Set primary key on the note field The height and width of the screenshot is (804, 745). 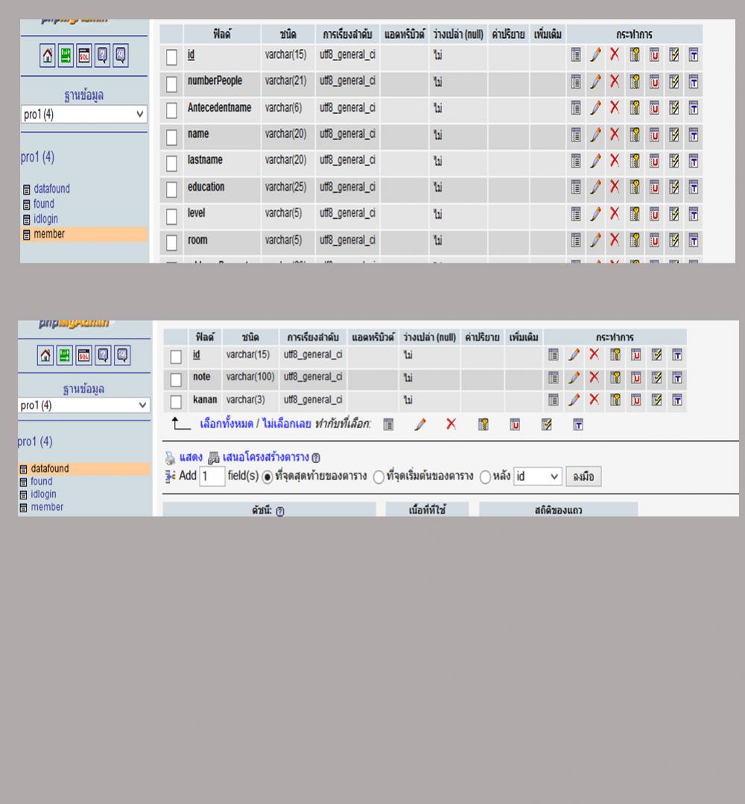(615, 378)
